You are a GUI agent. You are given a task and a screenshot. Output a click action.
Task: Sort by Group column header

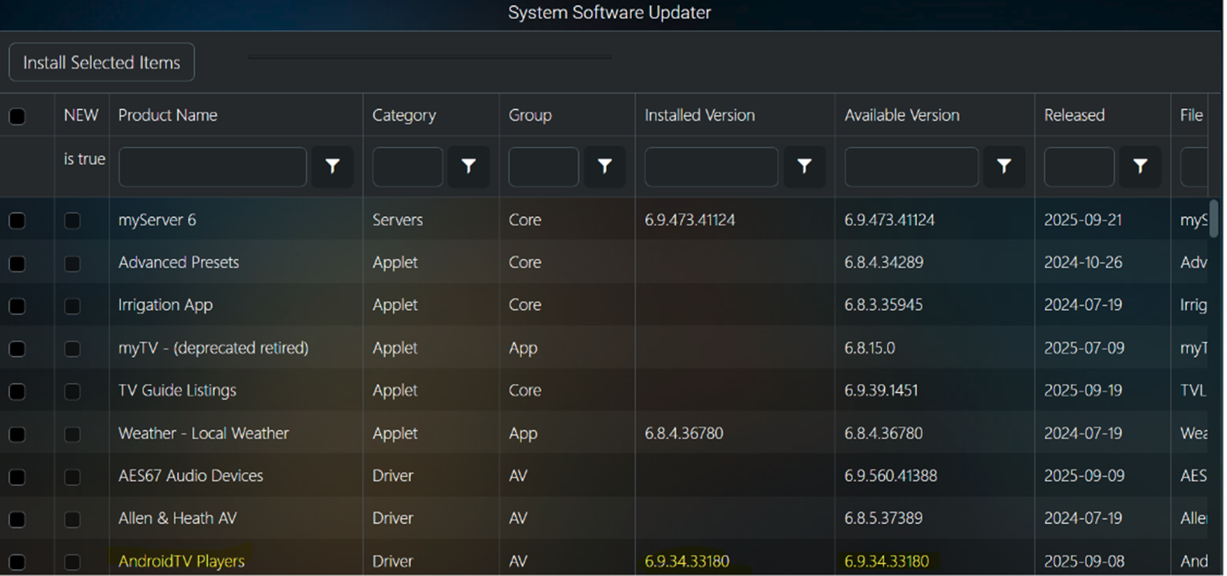530,115
